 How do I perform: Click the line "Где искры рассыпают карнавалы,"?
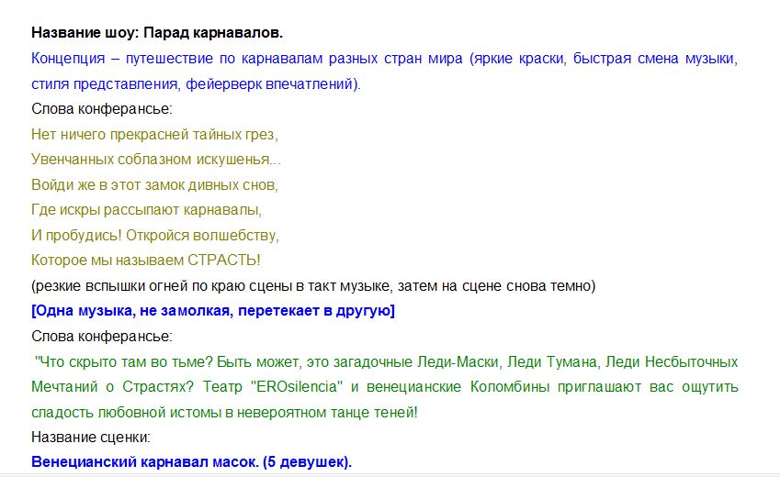point(147,210)
